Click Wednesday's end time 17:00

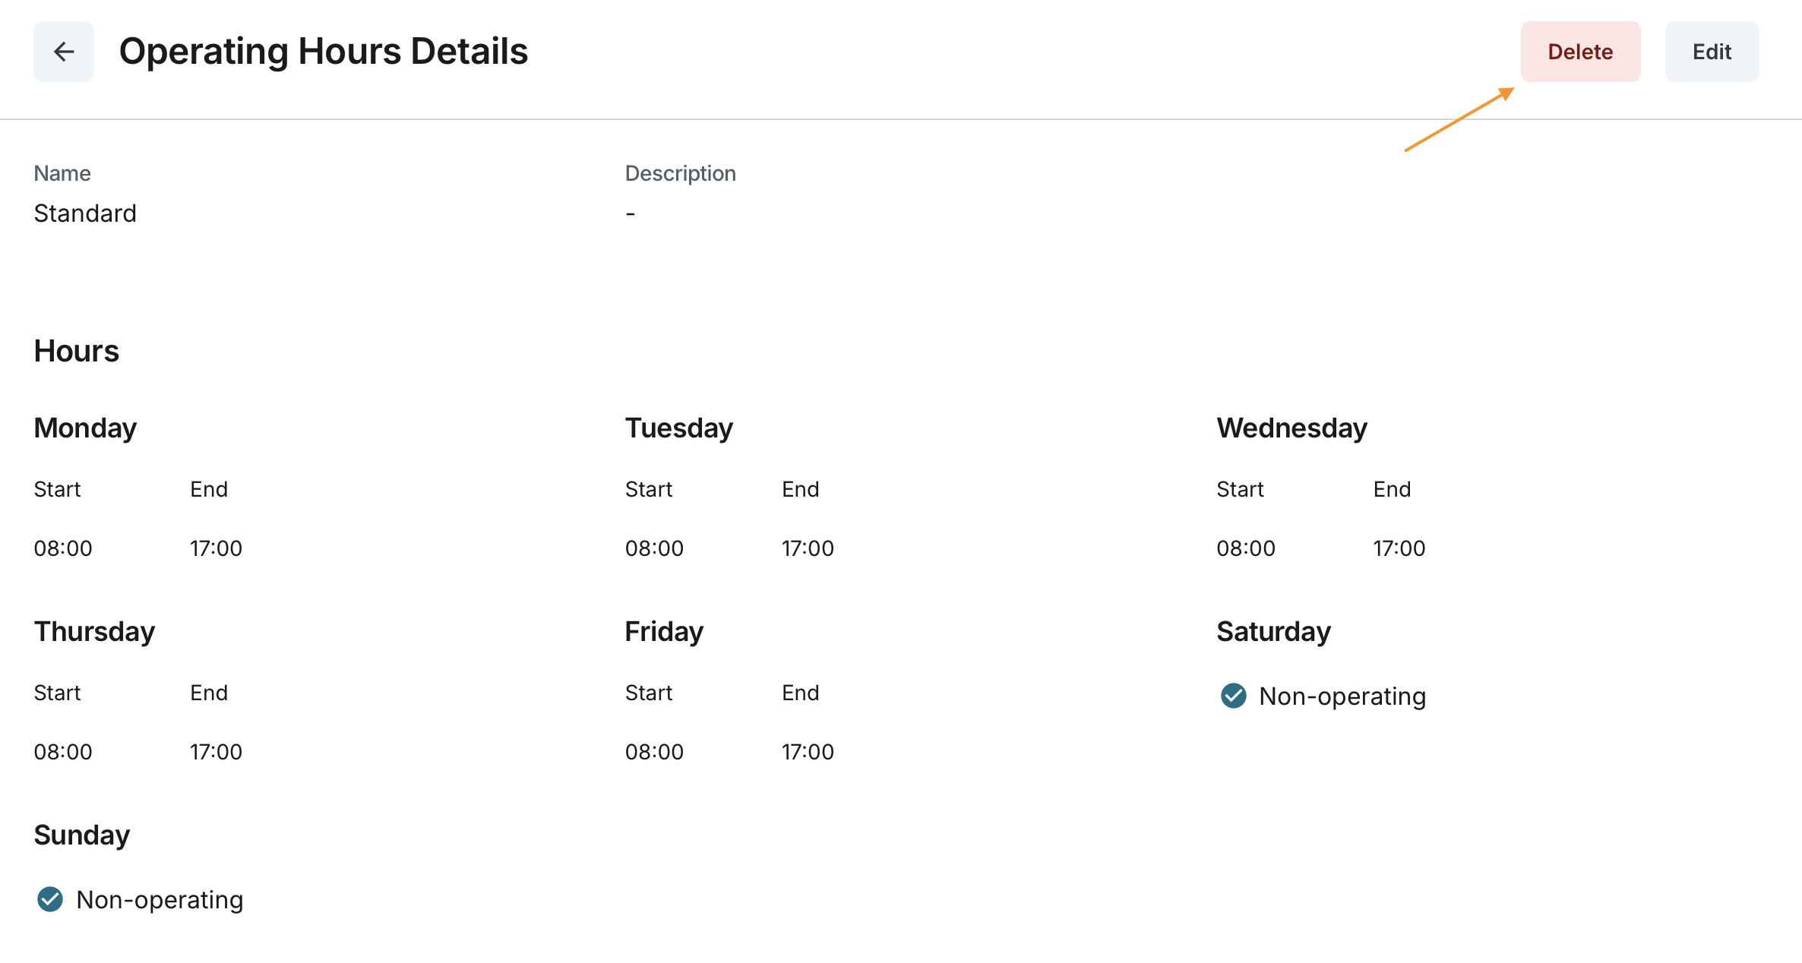pos(1399,548)
